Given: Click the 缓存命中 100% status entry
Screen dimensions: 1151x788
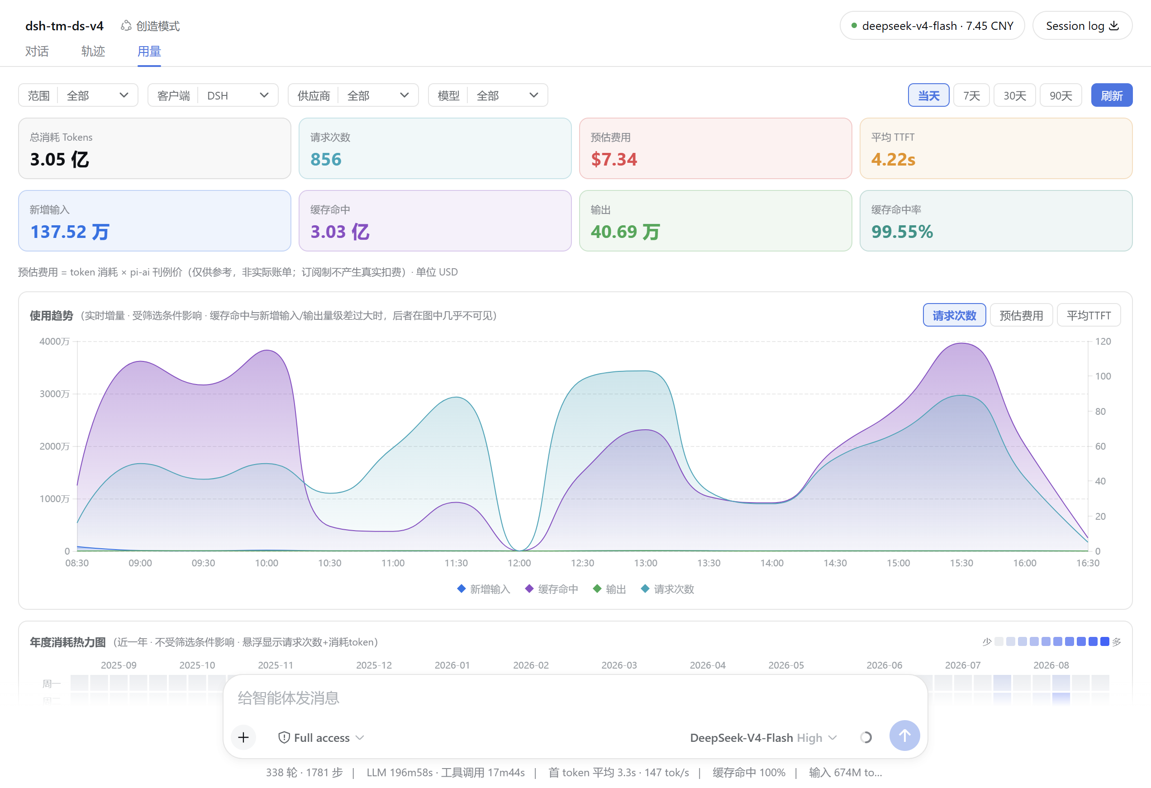Looking at the screenshot, I should click(x=748, y=772).
